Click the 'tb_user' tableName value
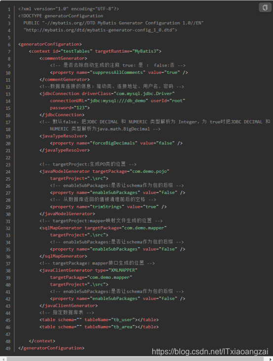The image size is (273, 361). click(123, 320)
